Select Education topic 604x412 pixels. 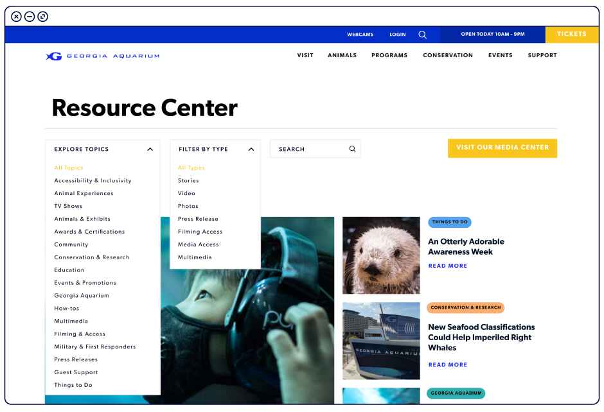click(69, 270)
